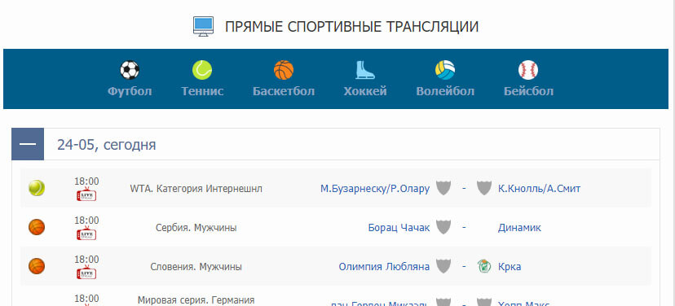Click the basketball icon in Сербия row
Viewport: 675px width, 306px height.
click(x=37, y=227)
